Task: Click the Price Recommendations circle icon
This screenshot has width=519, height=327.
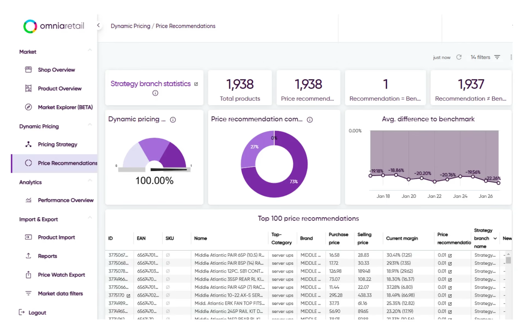Action: point(28,163)
